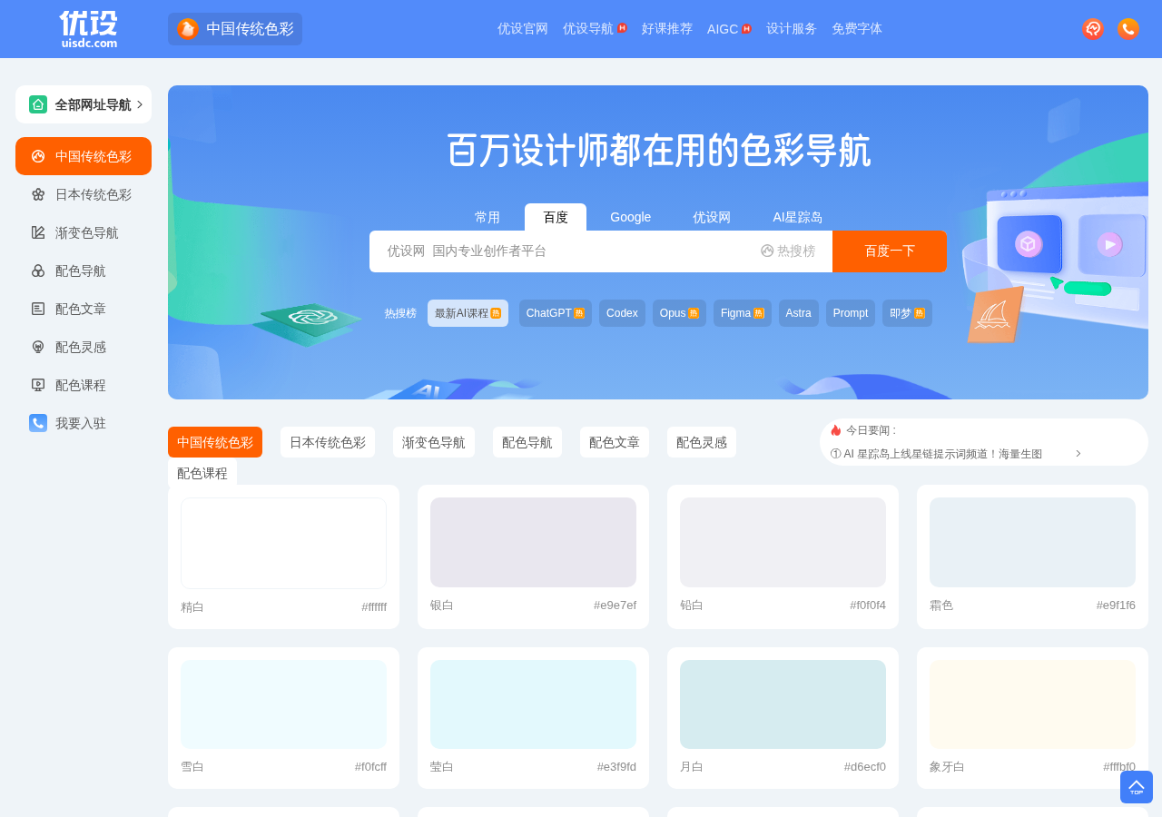
Task: Click the 热搜榜 icon in search box
Action: point(767,251)
